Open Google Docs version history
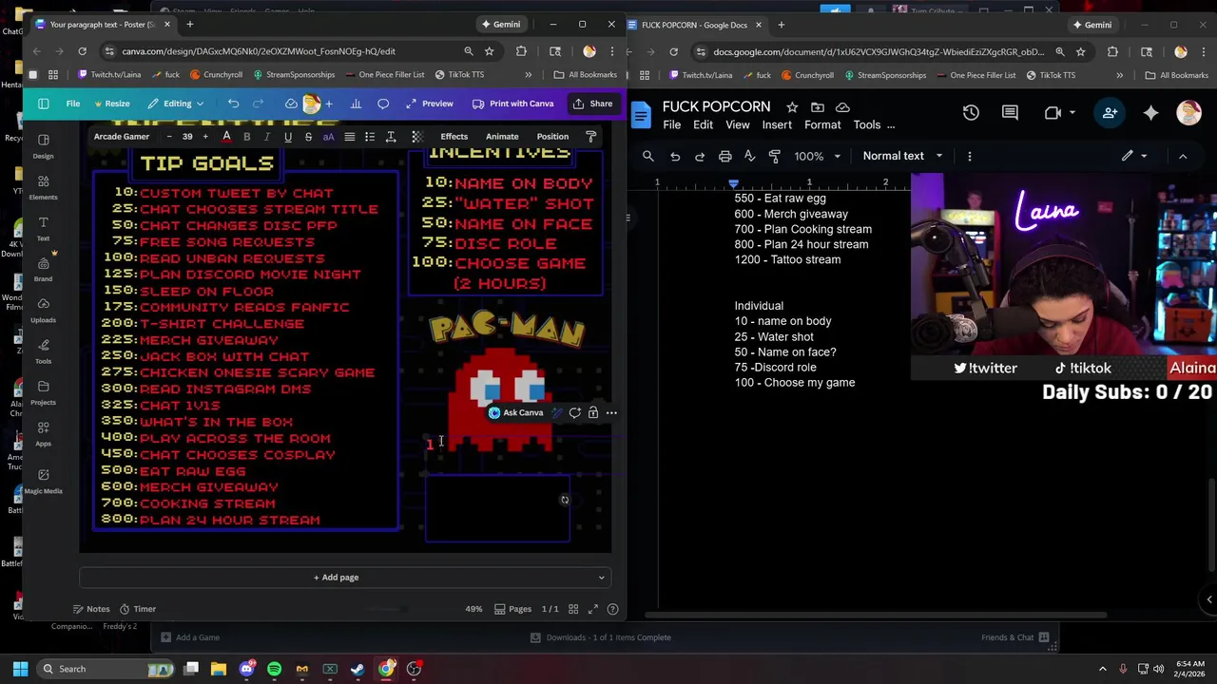Image resolution: width=1217 pixels, height=684 pixels. point(971,113)
